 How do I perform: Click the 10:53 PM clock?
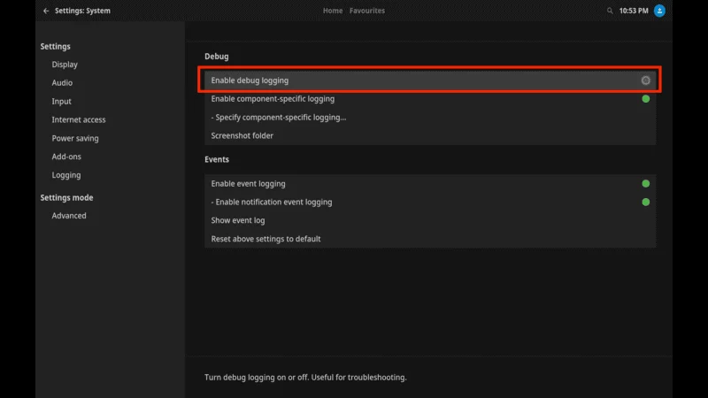point(634,11)
